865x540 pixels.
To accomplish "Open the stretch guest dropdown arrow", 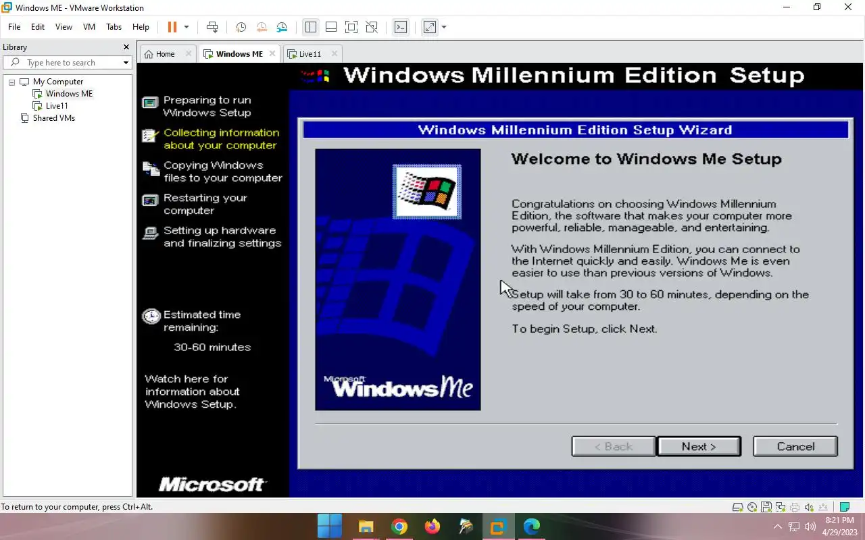I will click(x=444, y=27).
